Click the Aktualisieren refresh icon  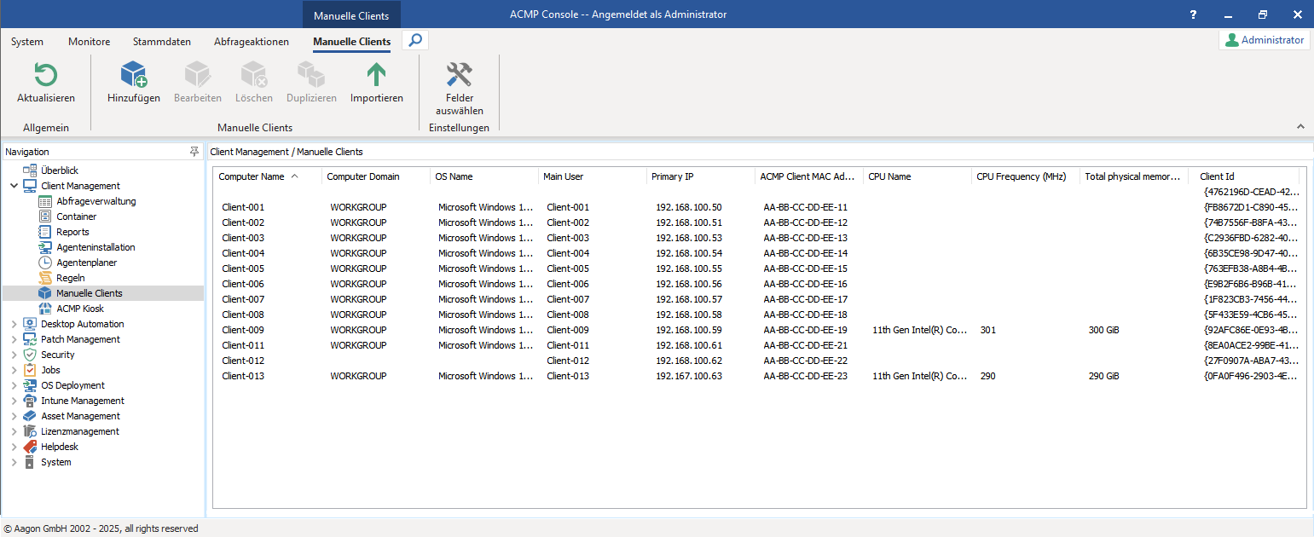45,75
